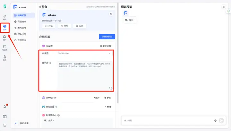Open the 应用 apps section with robot icon
The height and width of the screenshot is (131, 231).
(x=5, y=28)
